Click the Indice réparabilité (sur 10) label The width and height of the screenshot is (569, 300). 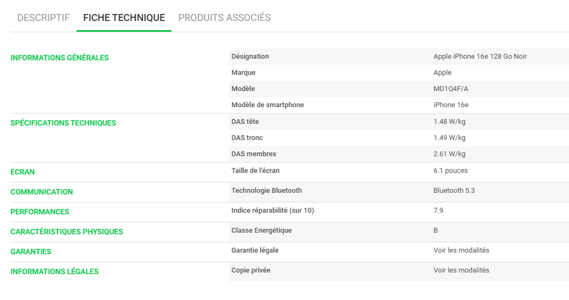pos(272,210)
